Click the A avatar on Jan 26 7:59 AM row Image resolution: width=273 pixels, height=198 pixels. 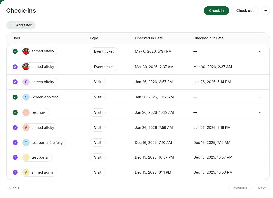[26, 128]
